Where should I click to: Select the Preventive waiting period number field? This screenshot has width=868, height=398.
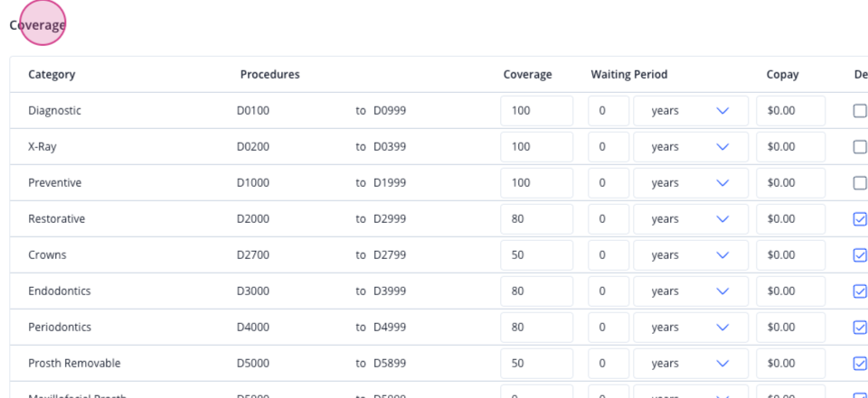tap(609, 183)
